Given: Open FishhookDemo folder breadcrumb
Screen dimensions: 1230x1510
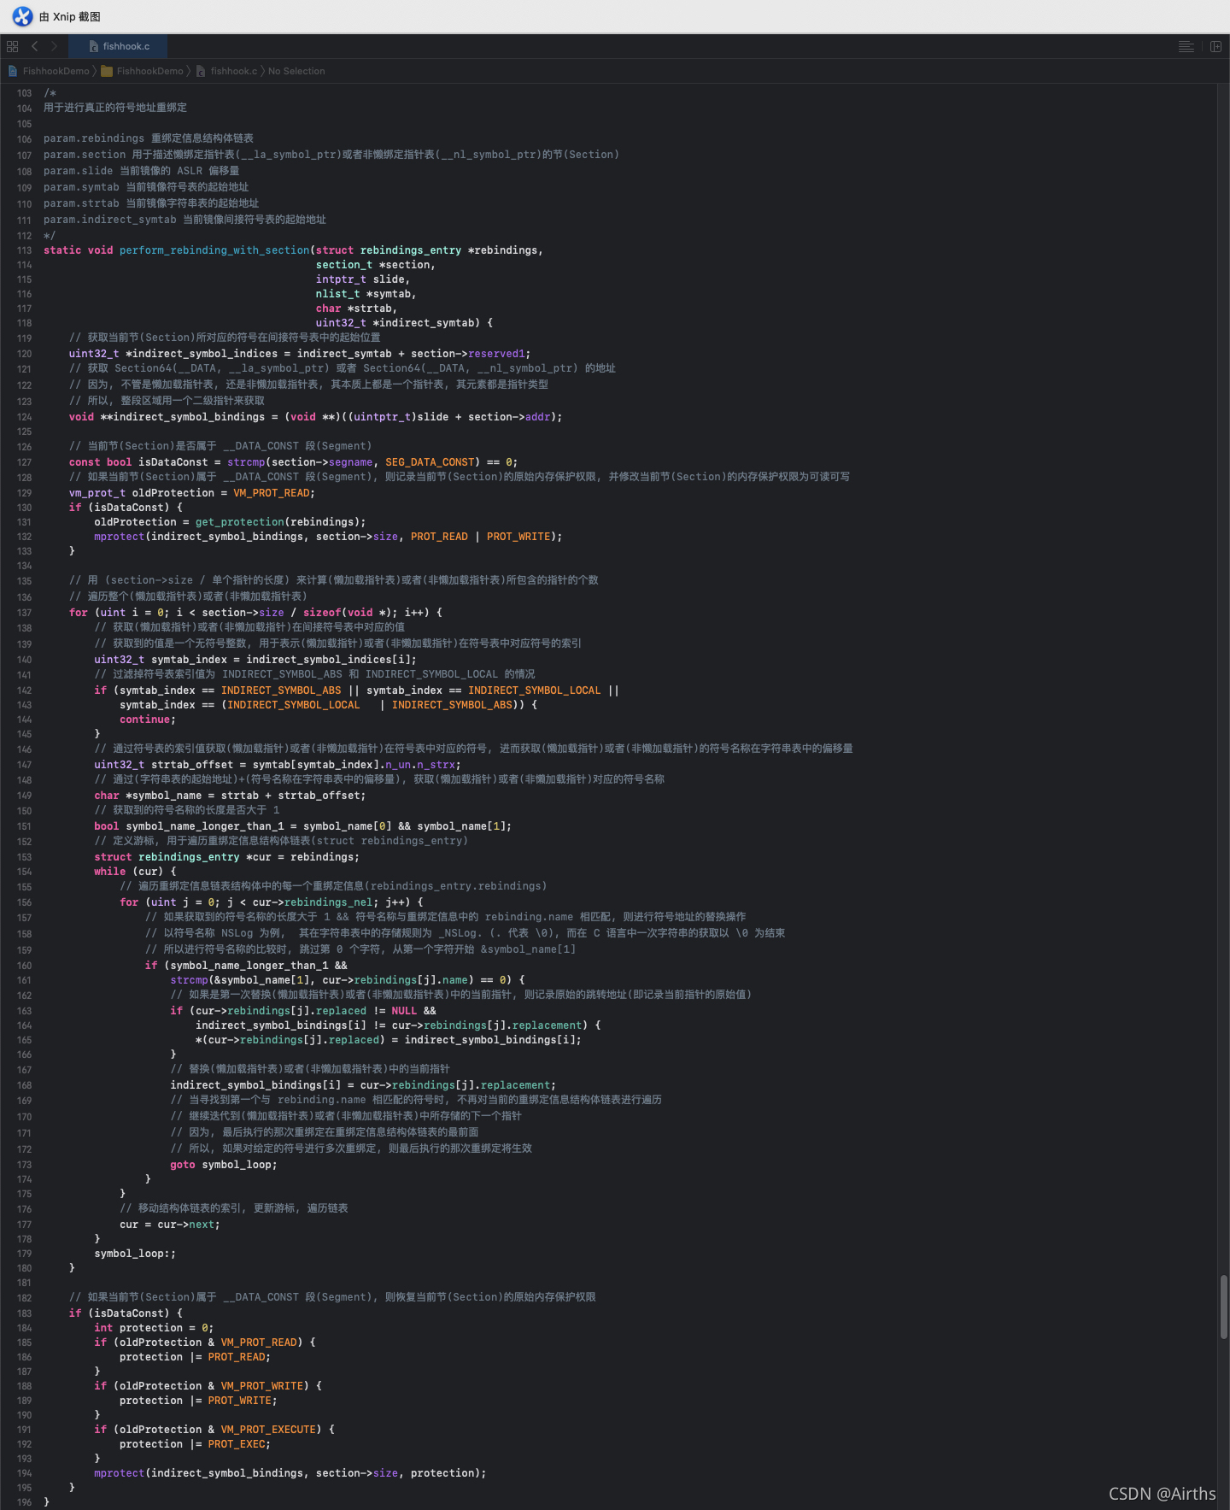Looking at the screenshot, I should [149, 71].
